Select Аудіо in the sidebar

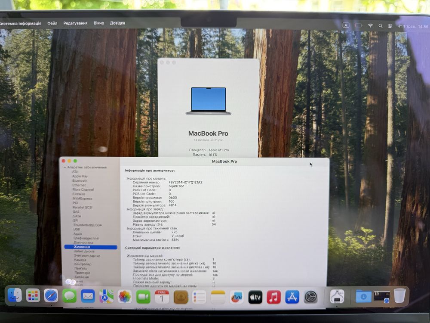[77, 233]
